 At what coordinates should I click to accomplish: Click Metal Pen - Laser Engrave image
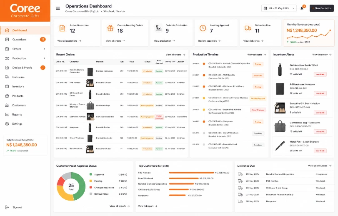click(280, 146)
